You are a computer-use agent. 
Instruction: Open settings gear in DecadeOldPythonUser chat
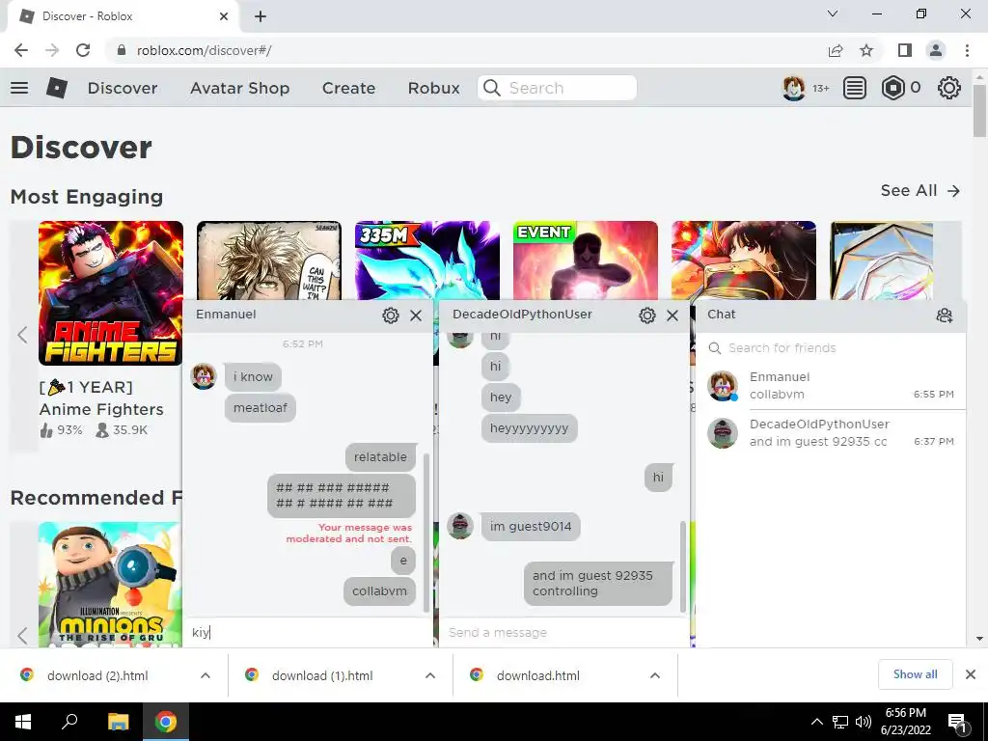647,316
